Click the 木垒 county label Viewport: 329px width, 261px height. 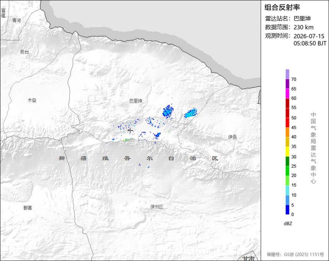(x=32, y=100)
